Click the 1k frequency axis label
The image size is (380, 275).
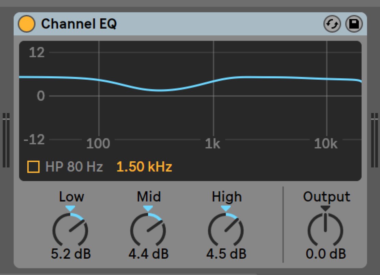[x=213, y=143]
